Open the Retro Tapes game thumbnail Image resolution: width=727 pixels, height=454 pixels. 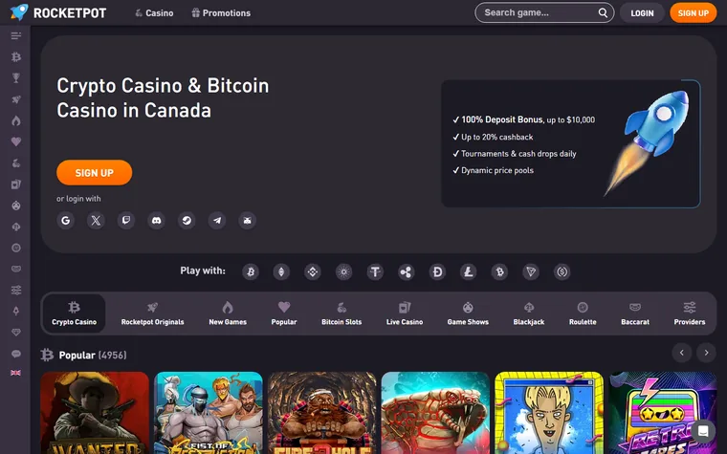click(x=663, y=413)
